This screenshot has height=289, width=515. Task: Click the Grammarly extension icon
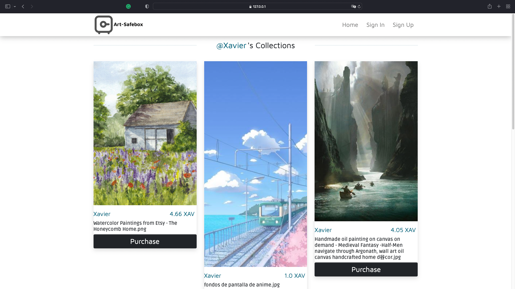click(x=128, y=7)
